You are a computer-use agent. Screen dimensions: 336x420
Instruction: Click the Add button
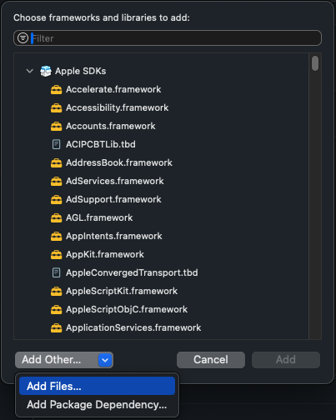point(286,360)
